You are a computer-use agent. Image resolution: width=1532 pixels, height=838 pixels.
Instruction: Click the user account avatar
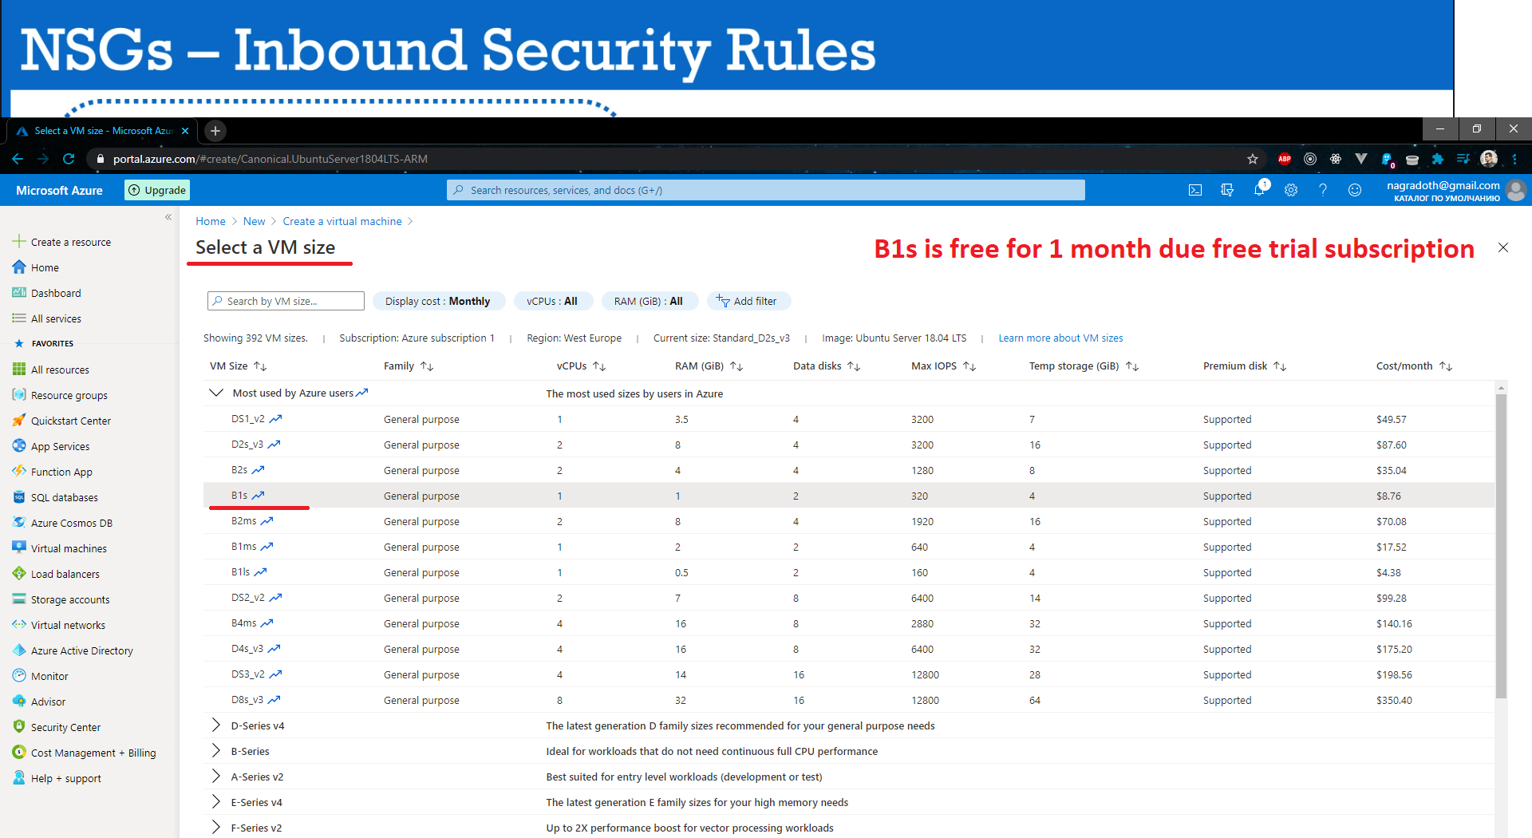(x=1517, y=190)
